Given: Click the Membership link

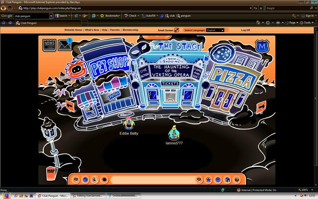Looking at the screenshot, I should coord(130,30).
